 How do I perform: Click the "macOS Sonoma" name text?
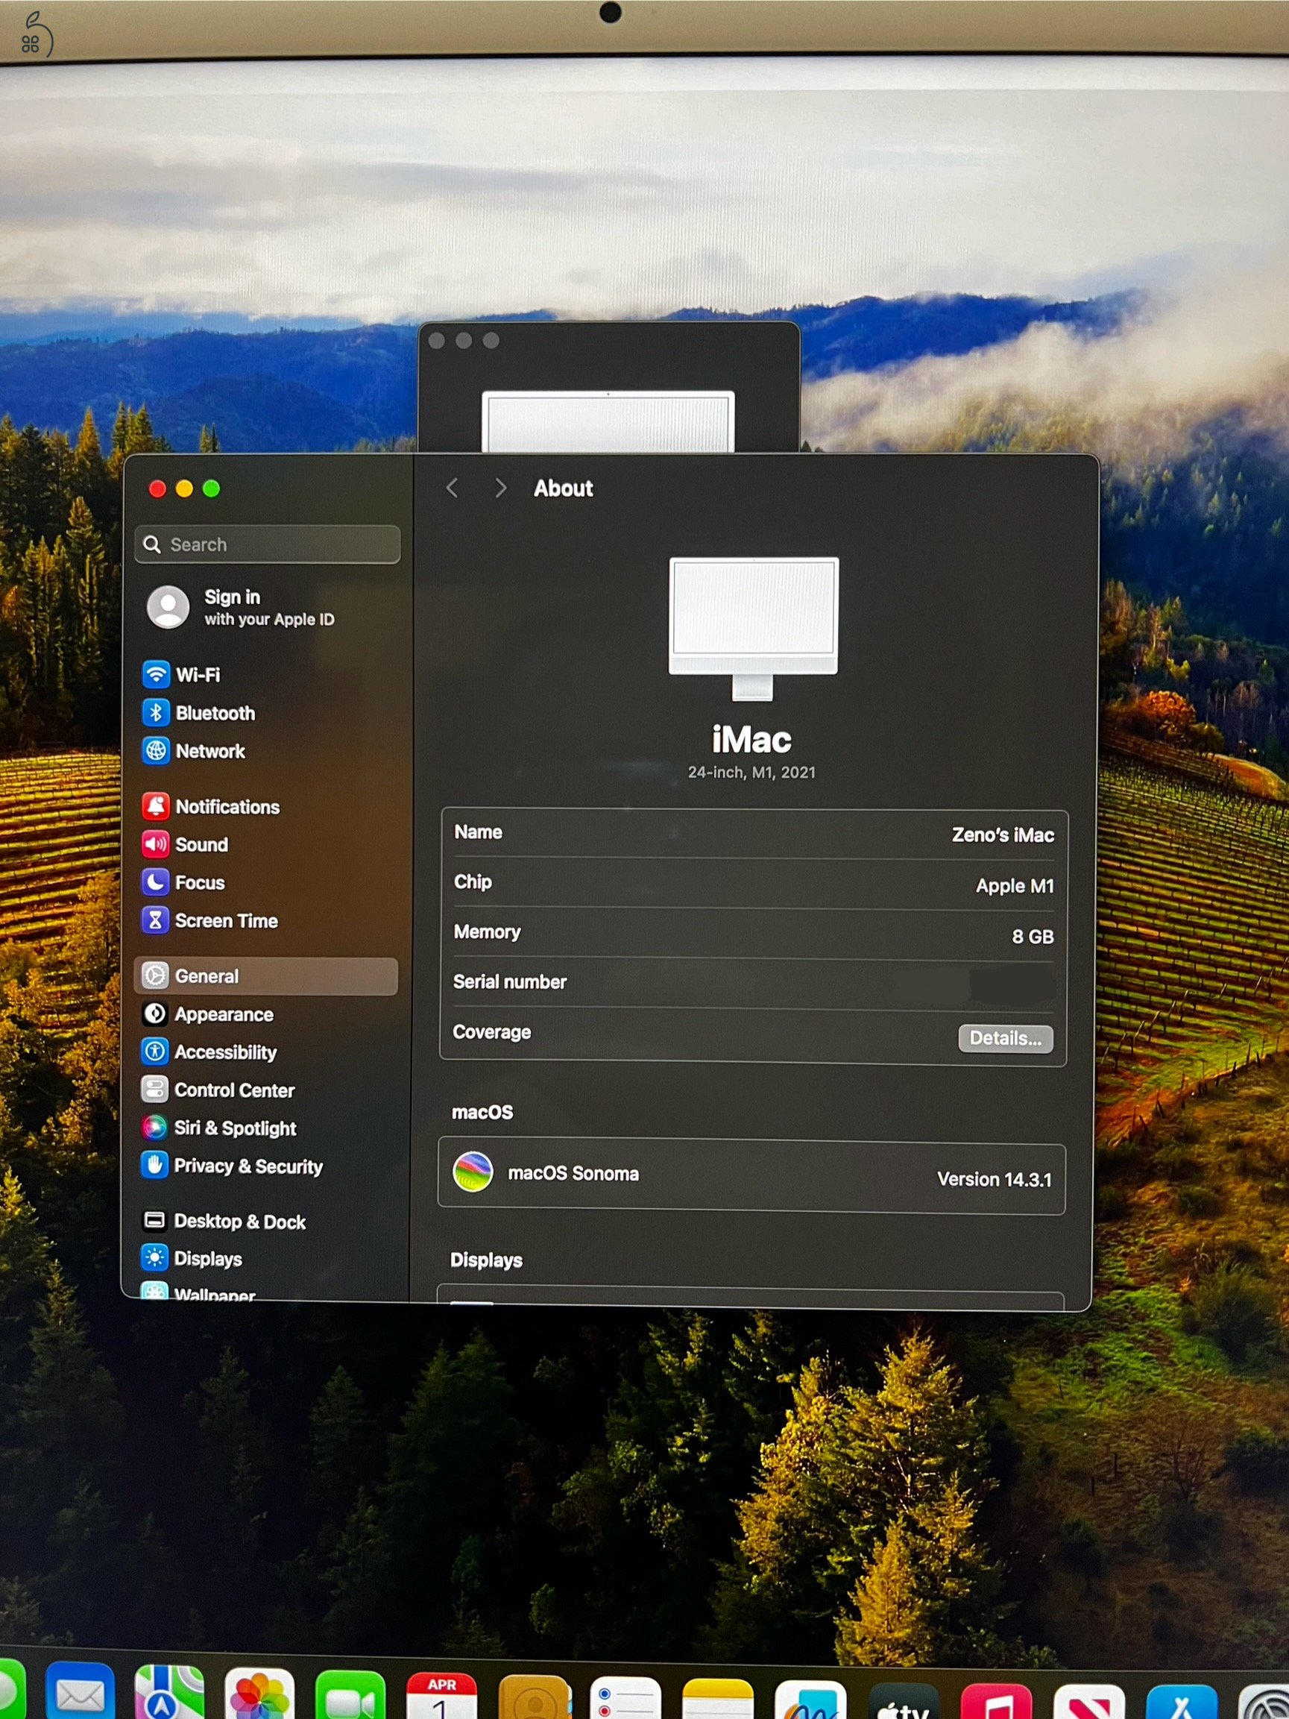(573, 1172)
